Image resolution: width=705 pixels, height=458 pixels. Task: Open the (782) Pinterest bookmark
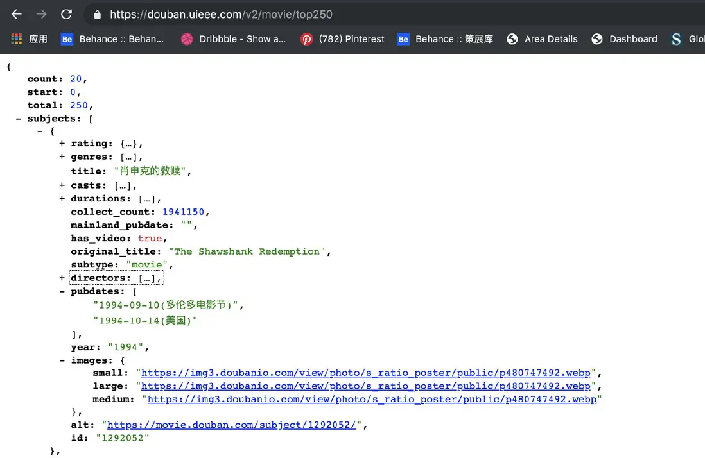tap(342, 39)
